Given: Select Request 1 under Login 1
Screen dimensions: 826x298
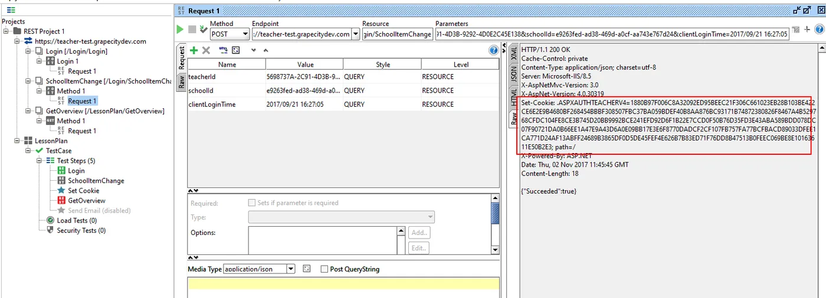Looking at the screenshot, I should coord(82,71).
